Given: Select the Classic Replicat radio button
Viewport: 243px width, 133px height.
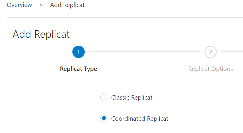Looking at the screenshot, I should point(104,97).
